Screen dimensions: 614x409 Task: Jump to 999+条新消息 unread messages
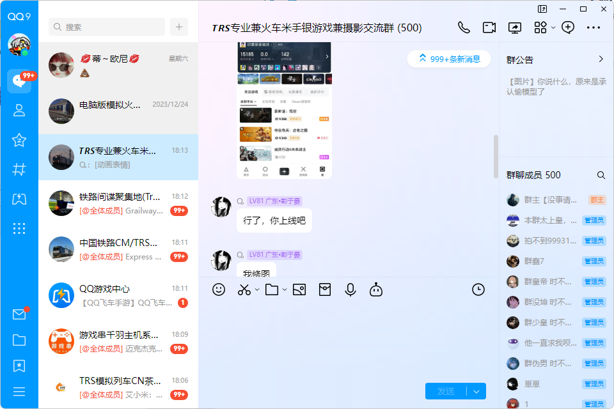(449, 59)
